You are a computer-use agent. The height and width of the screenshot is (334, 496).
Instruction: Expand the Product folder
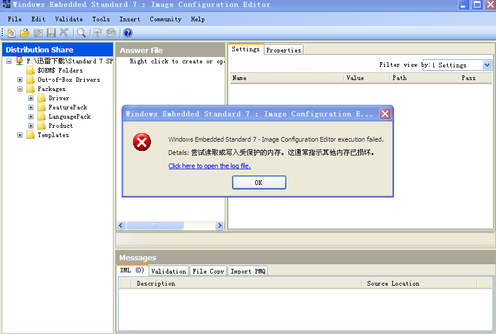31,126
